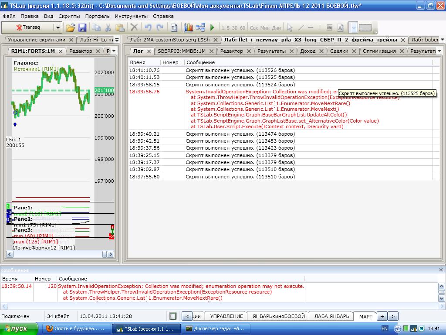Click the Open file folder icon
446x335 pixels.
point(70,27)
